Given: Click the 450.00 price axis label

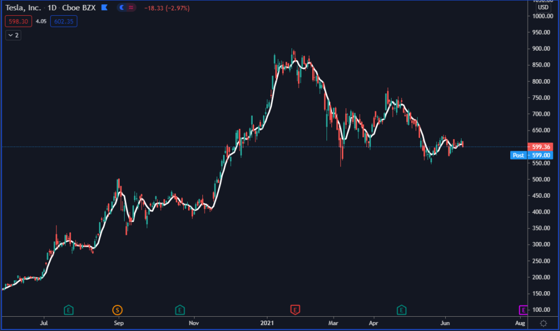Looking at the screenshot, I should coord(541,196).
